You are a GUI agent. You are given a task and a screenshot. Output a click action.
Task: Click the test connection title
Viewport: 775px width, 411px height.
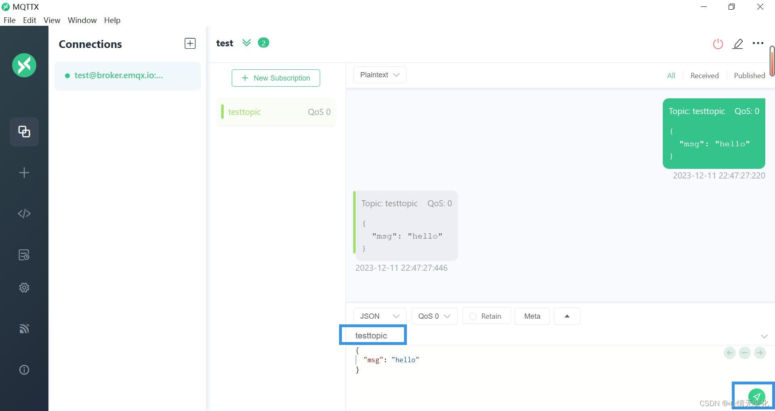(x=225, y=43)
